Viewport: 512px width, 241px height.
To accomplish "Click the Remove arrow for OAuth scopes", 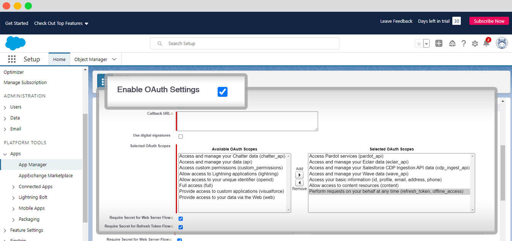I will [x=299, y=183].
